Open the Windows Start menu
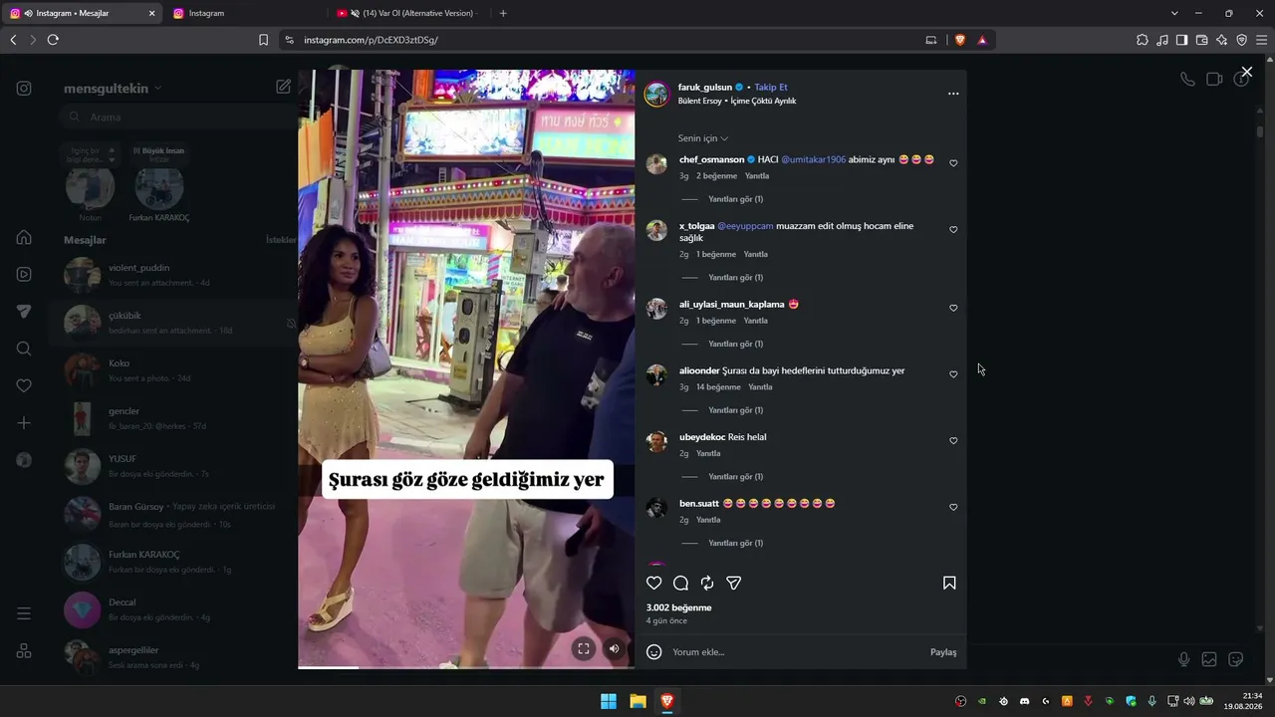 [x=608, y=701]
